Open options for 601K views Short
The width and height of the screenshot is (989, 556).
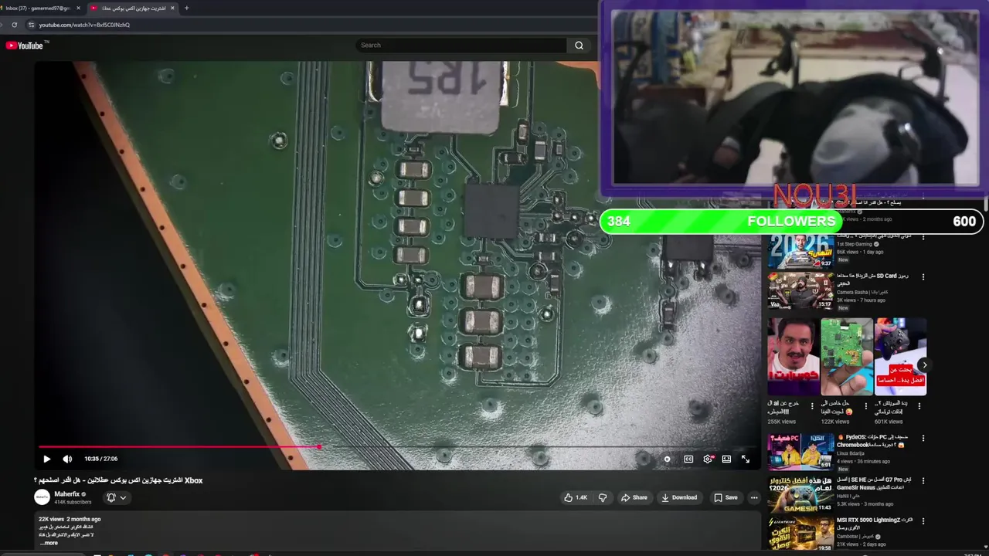[920, 405]
